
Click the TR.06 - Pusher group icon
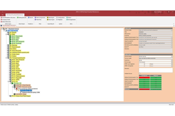pyautogui.click(x=10, y=69)
